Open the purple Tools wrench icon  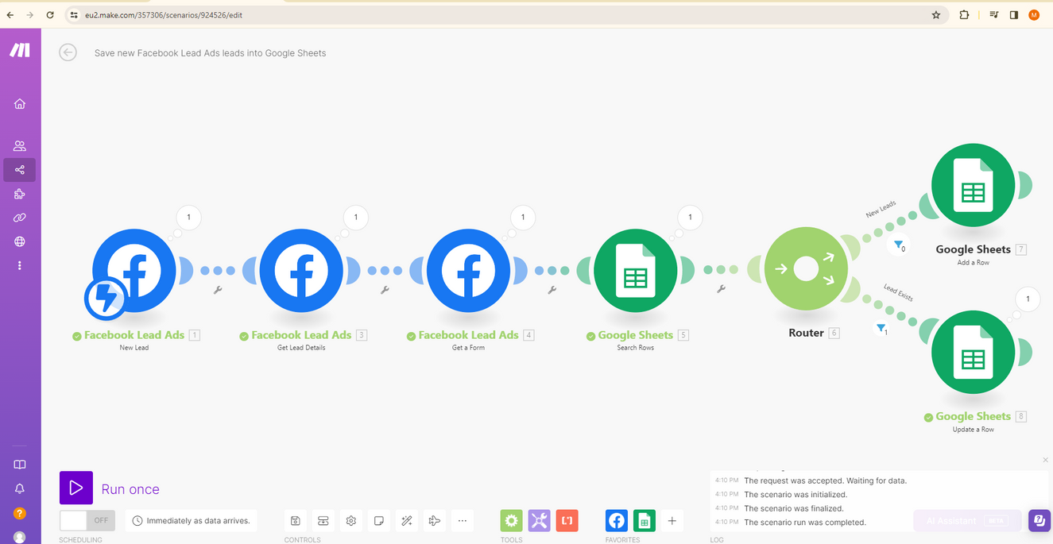tap(539, 521)
